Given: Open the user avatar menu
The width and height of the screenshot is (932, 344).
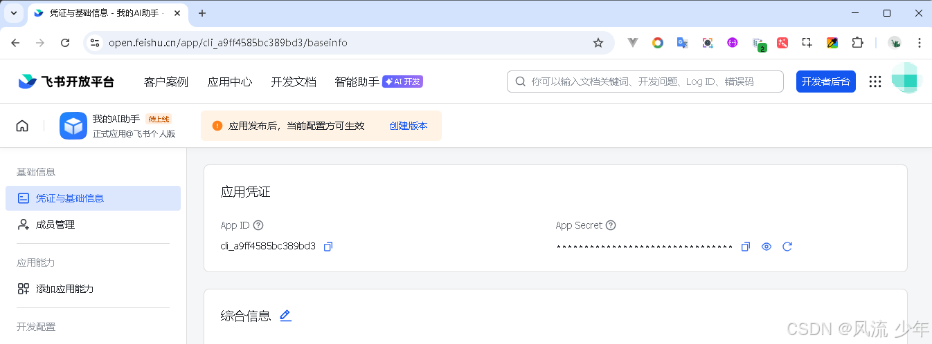Looking at the screenshot, I should pyautogui.click(x=906, y=78).
